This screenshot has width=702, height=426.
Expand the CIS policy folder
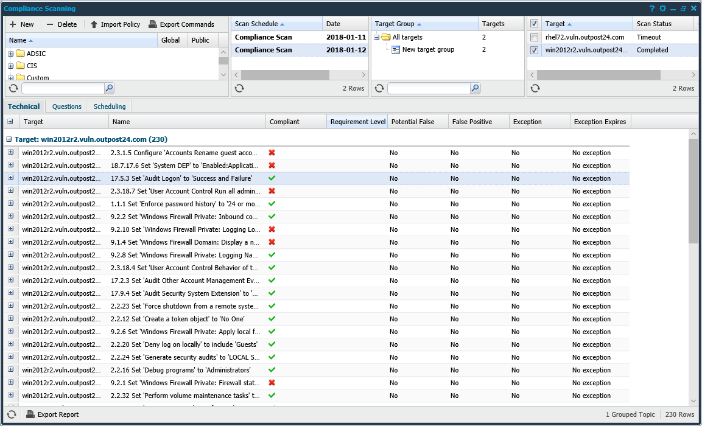point(10,66)
